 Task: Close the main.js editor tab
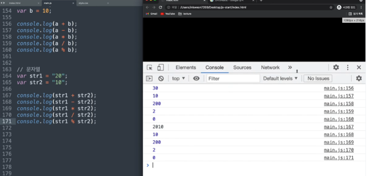tap(73, 3)
